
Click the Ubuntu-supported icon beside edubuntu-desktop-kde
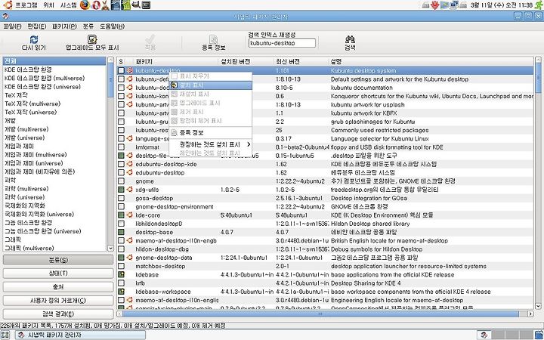[x=130, y=164]
